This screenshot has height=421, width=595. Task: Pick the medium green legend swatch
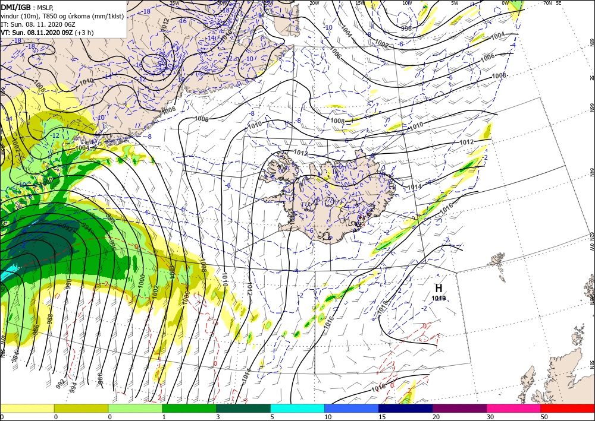pyautogui.click(x=189, y=408)
